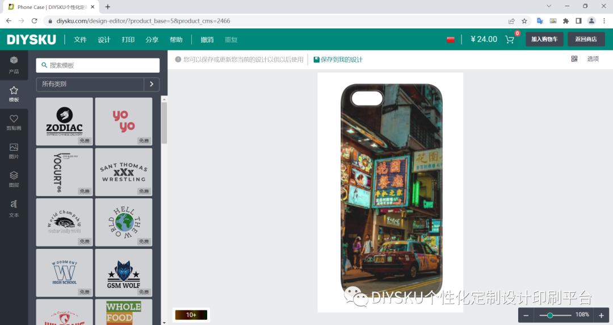This screenshot has height=325, width=613.
Task: Open the 文本 text tool
Action: (14, 208)
